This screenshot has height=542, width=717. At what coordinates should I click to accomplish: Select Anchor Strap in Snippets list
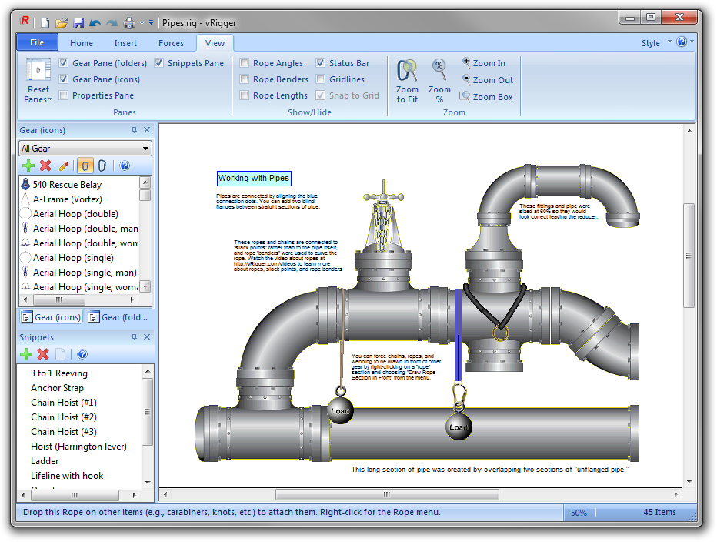57,388
